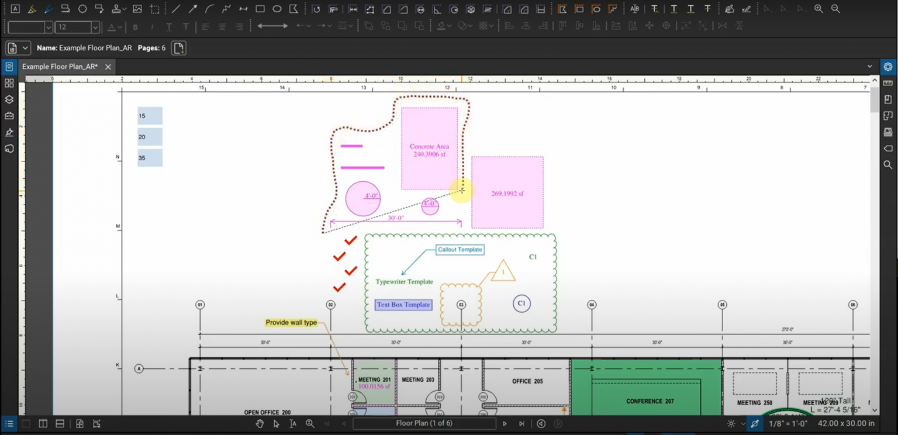The height and width of the screenshot is (435, 898).
Task: Click the Floor Plan (1 of 6) page selector
Action: (x=425, y=423)
